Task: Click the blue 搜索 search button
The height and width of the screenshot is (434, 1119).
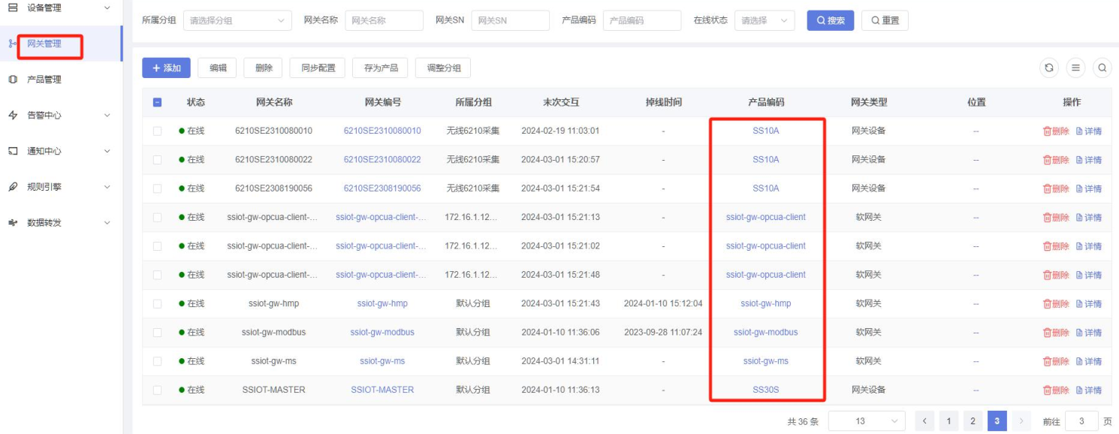Action: [x=830, y=21]
